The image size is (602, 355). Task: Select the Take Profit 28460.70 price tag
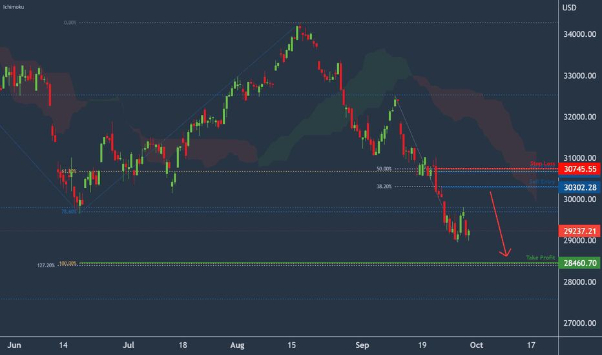580,263
